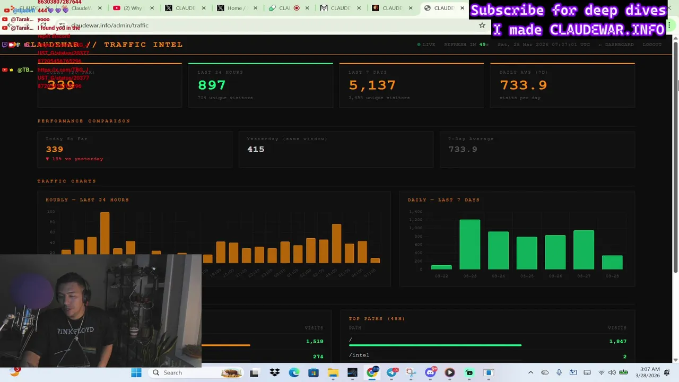This screenshot has width=679, height=382.
Task: Open Discord from the taskbar
Action: click(x=430, y=372)
